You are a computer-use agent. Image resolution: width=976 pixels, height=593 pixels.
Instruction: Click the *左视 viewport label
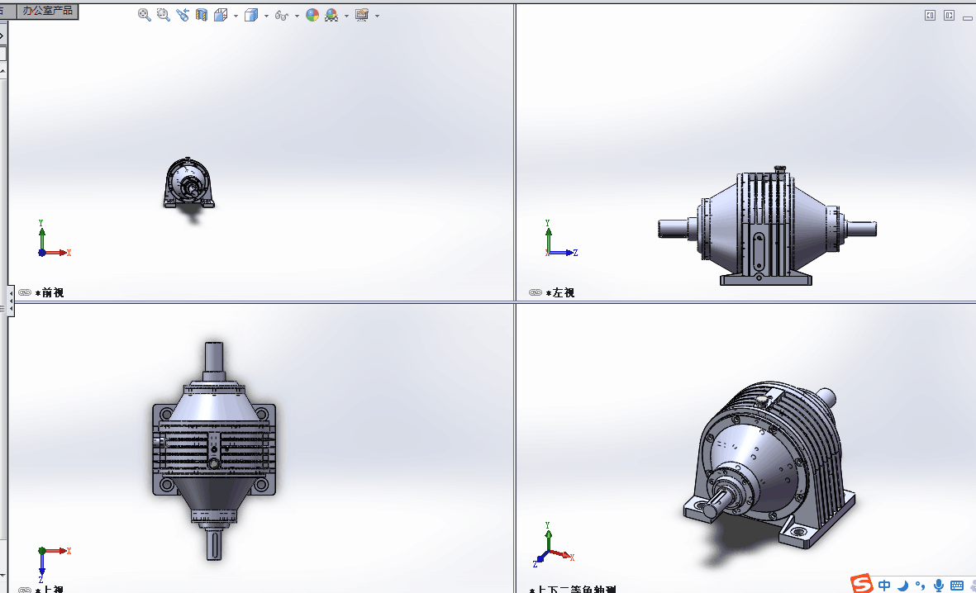point(560,292)
